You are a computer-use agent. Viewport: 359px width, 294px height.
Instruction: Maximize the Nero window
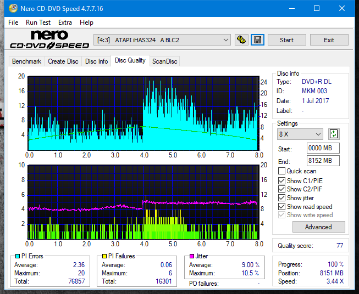tap(317, 8)
